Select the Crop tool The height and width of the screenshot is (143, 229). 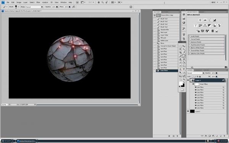(181, 53)
